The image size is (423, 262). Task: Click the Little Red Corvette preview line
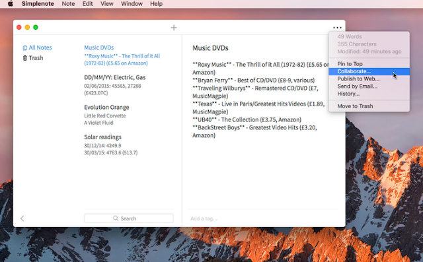(105, 115)
